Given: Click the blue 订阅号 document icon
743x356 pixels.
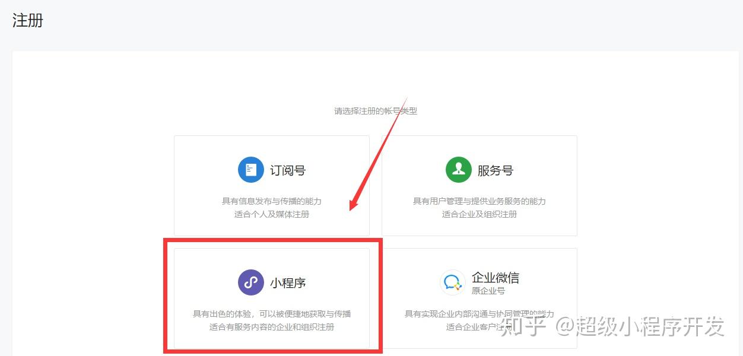Looking at the screenshot, I should [250, 170].
